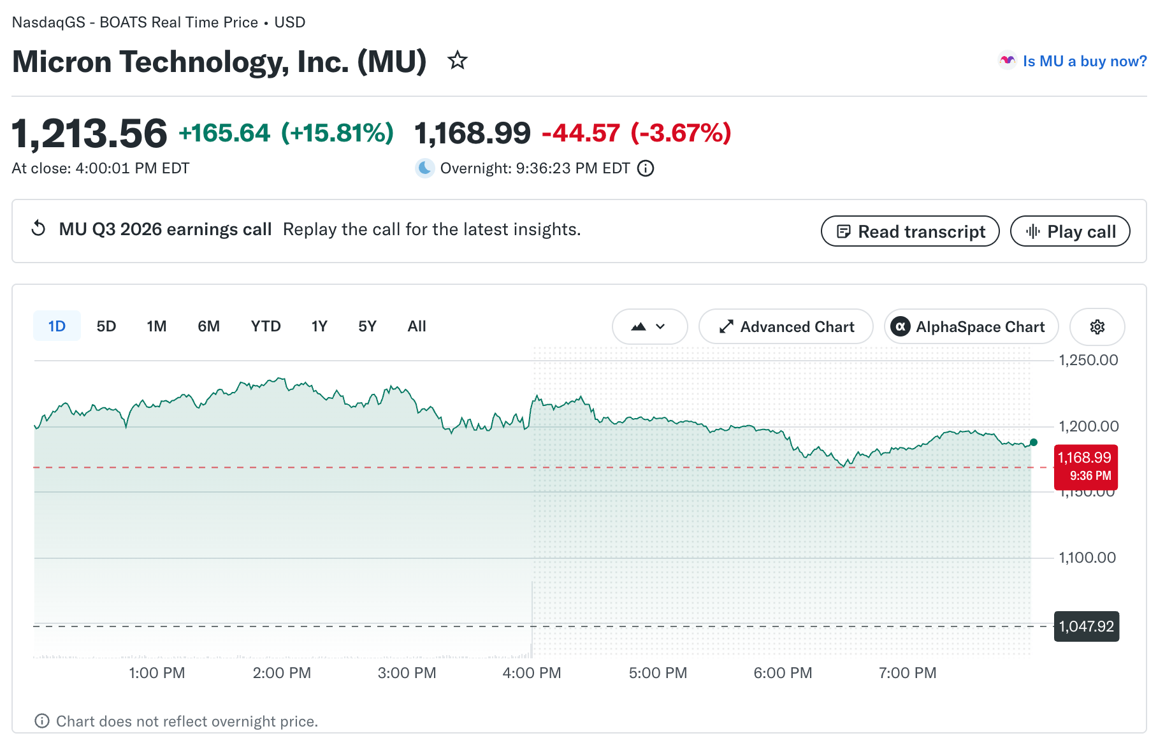1165x752 pixels.
Task: Open chart settings gear icon
Action: (x=1097, y=327)
